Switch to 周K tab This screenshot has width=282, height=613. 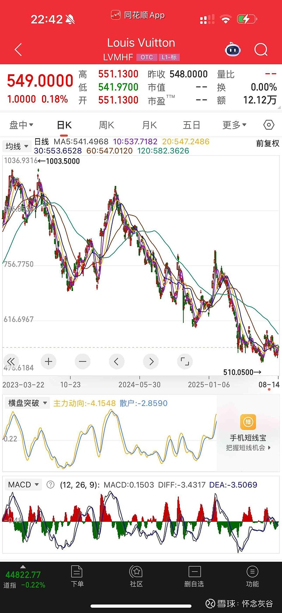point(106,125)
